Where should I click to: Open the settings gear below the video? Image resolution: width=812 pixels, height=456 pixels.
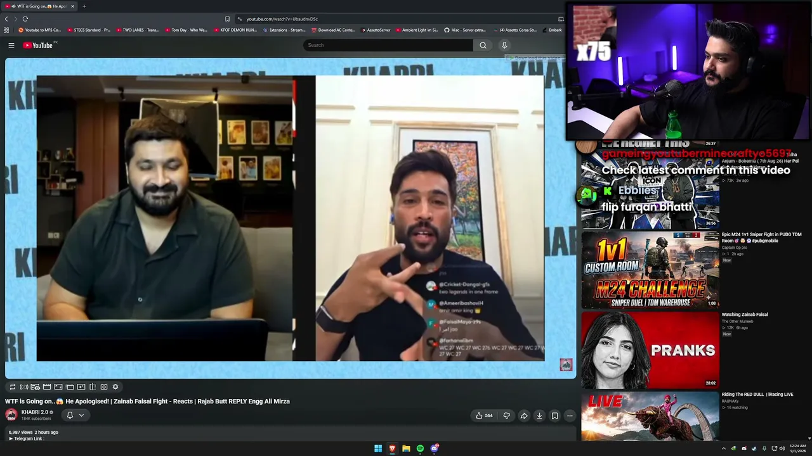tap(115, 387)
